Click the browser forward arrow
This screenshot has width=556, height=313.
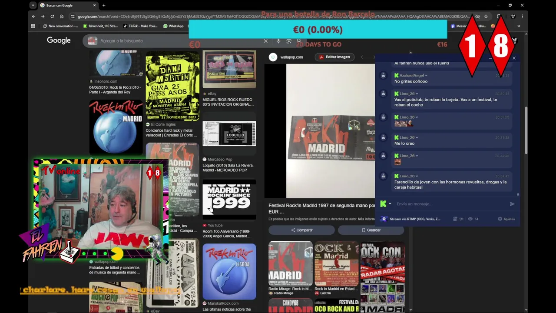pyautogui.click(x=43, y=17)
